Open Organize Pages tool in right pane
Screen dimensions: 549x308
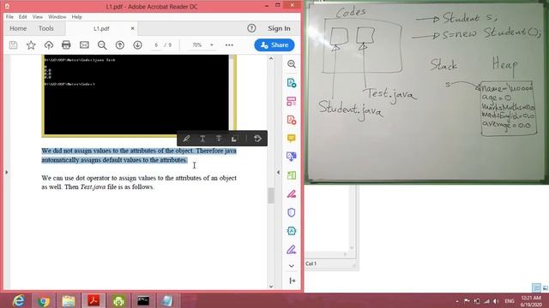tap(292, 101)
